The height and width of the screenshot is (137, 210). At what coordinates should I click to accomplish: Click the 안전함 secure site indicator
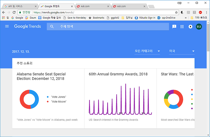pos(25,13)
